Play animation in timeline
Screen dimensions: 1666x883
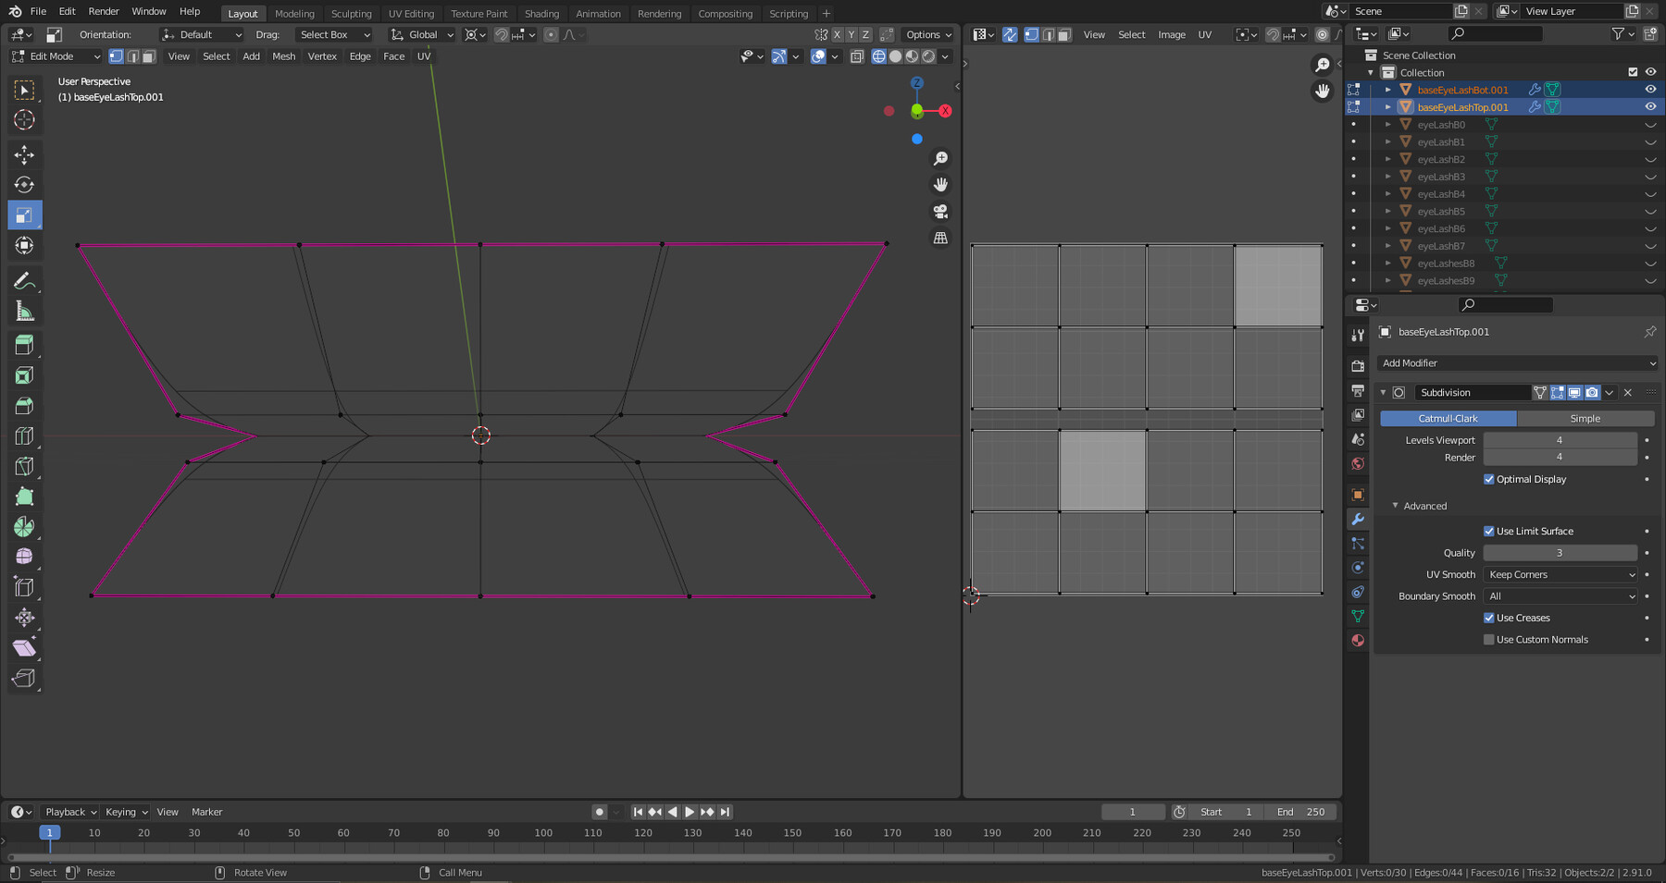[x=690, y=812]
